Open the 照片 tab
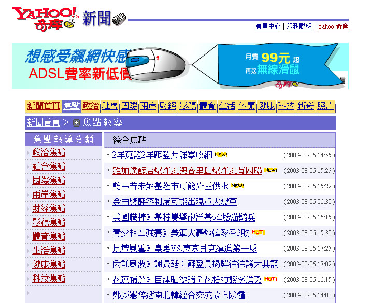Image resolution: width=371 pixels, height=303 pixels. click(x=325, y=106)
